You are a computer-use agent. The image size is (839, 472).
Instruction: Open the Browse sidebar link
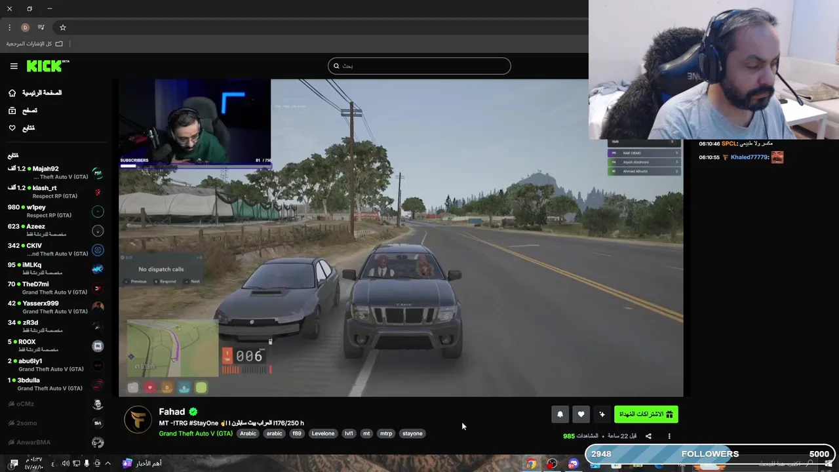(22, 111)
